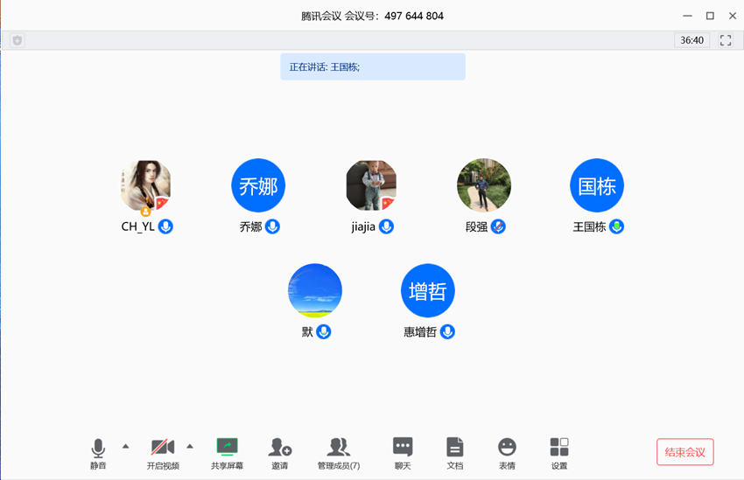744x480 pixels.
Task: Open the 文档 documents icon
Action: [454, 449]
